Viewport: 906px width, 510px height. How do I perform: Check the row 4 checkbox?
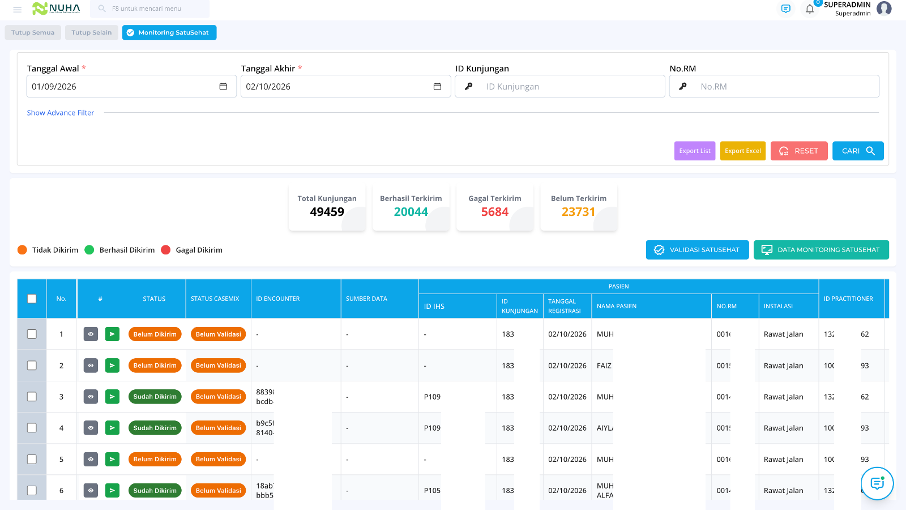(32, 428)
